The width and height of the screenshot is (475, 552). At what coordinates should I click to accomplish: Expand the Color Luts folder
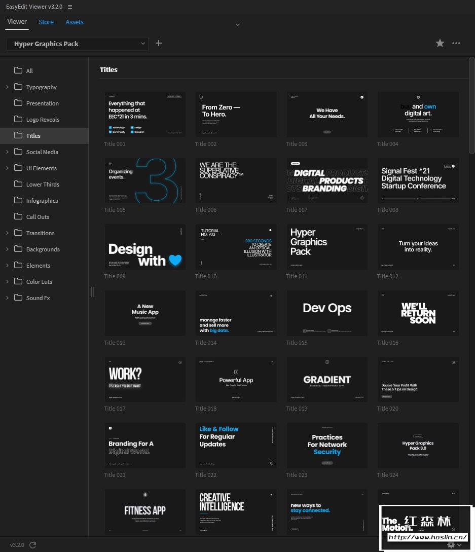coord(7,281)
